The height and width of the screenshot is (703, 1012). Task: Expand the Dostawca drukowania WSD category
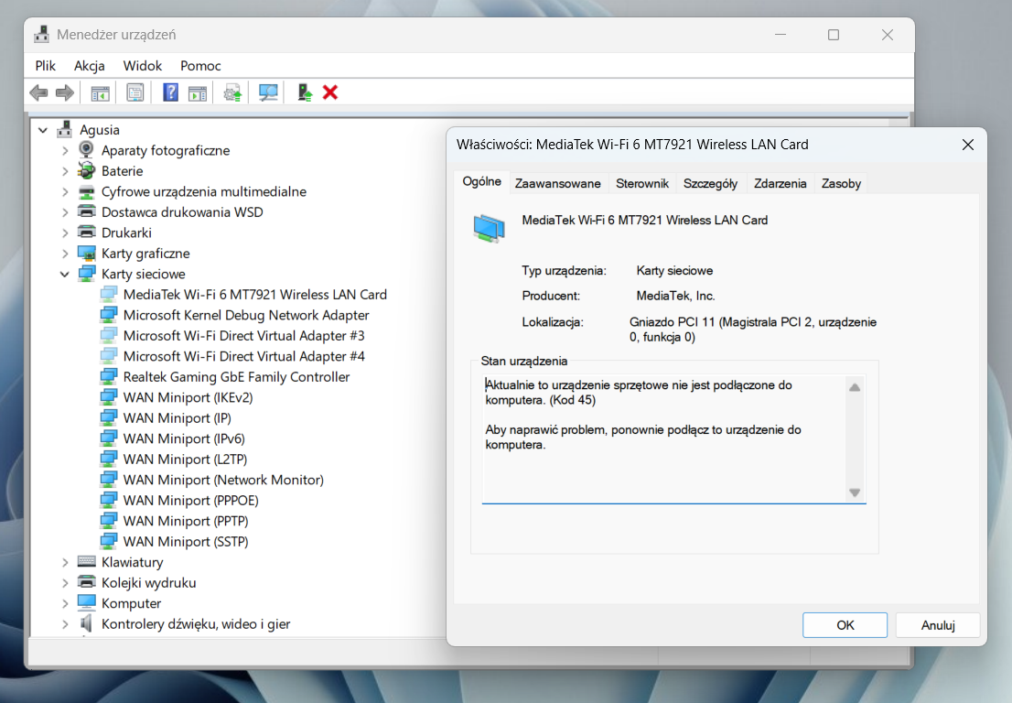point(65,212)
